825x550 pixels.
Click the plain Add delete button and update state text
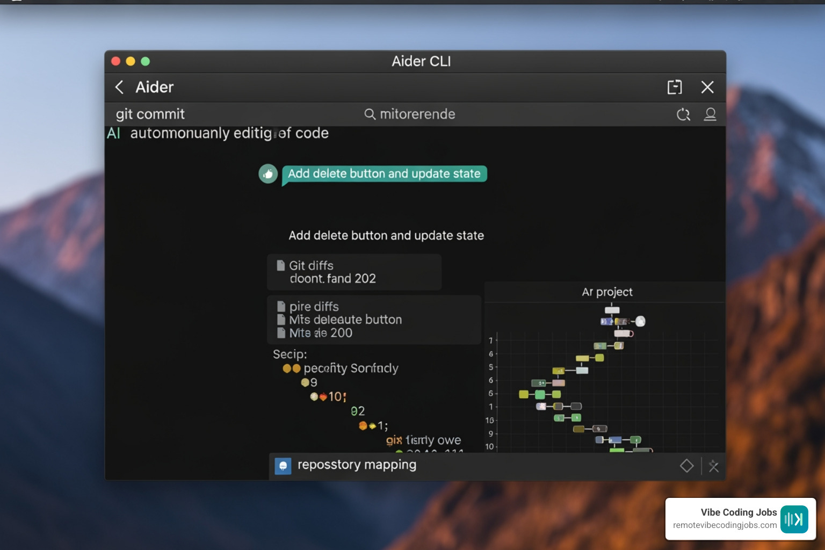point(386,235)
